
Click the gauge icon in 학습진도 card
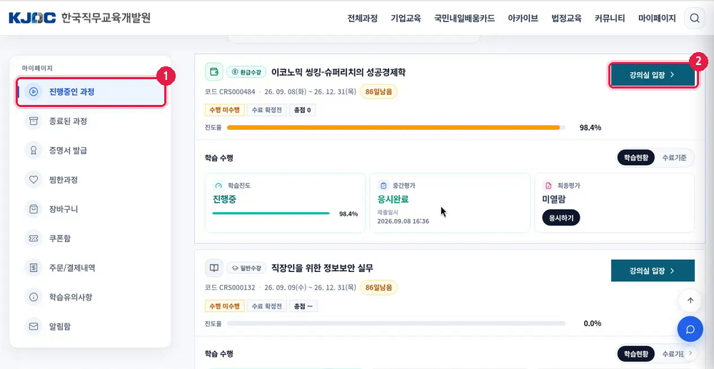coord(218,186)
